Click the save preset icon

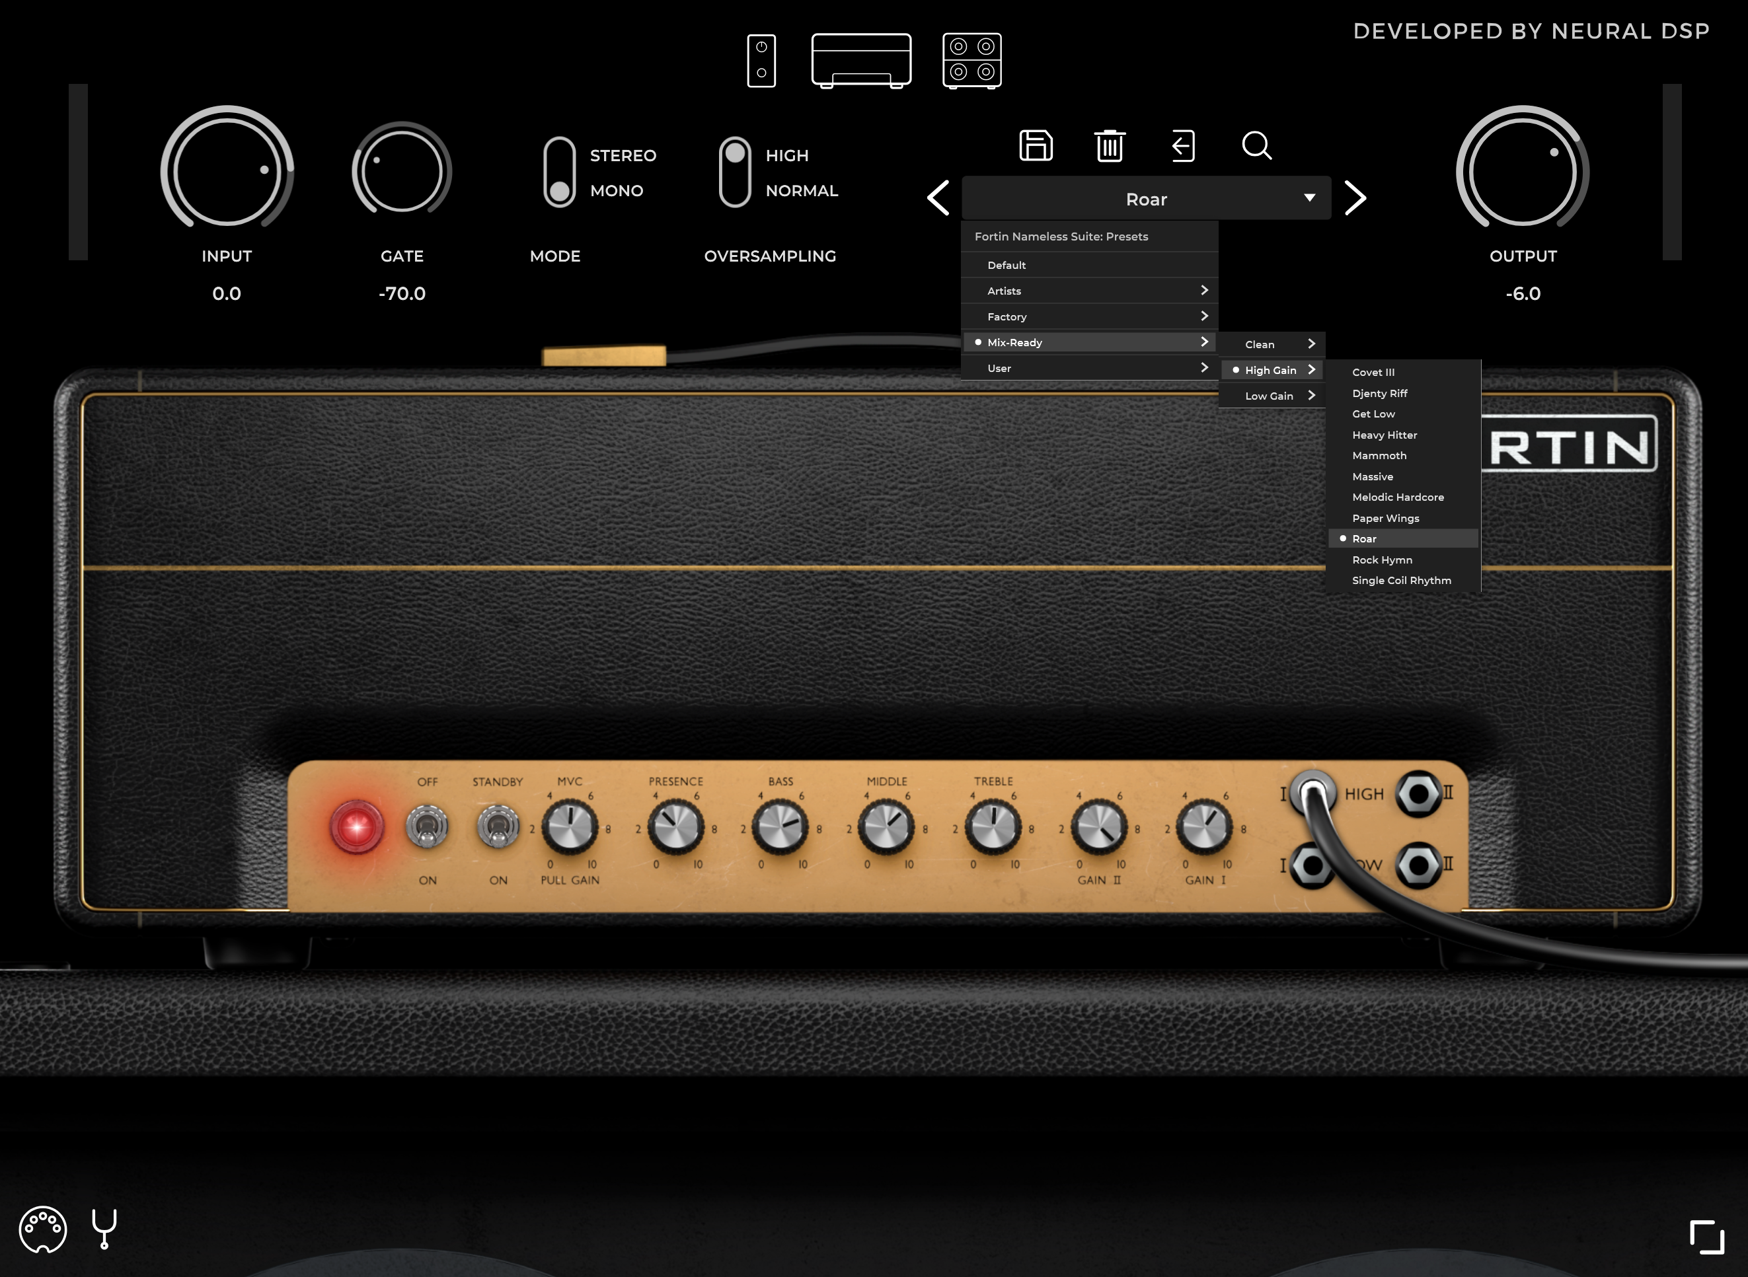point(1034,145)
